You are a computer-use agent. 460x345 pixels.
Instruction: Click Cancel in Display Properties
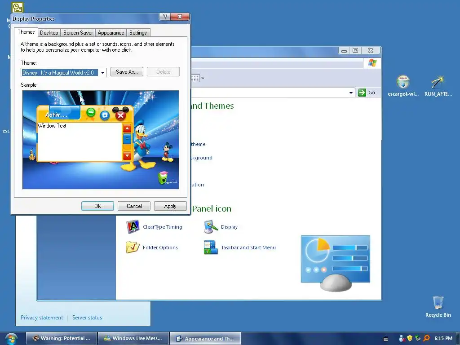pyautogui.click(x=134, y=206)
